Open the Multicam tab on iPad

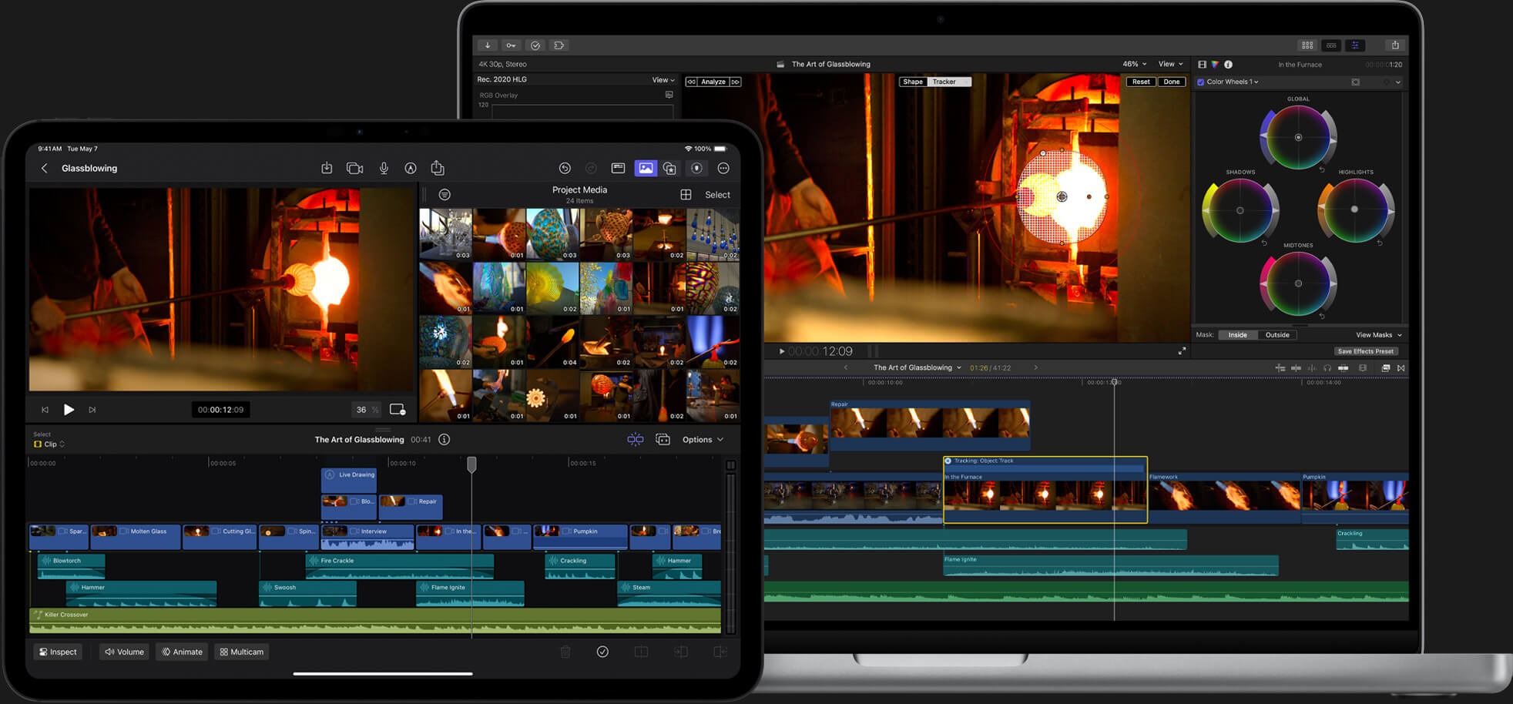point(242,652)
